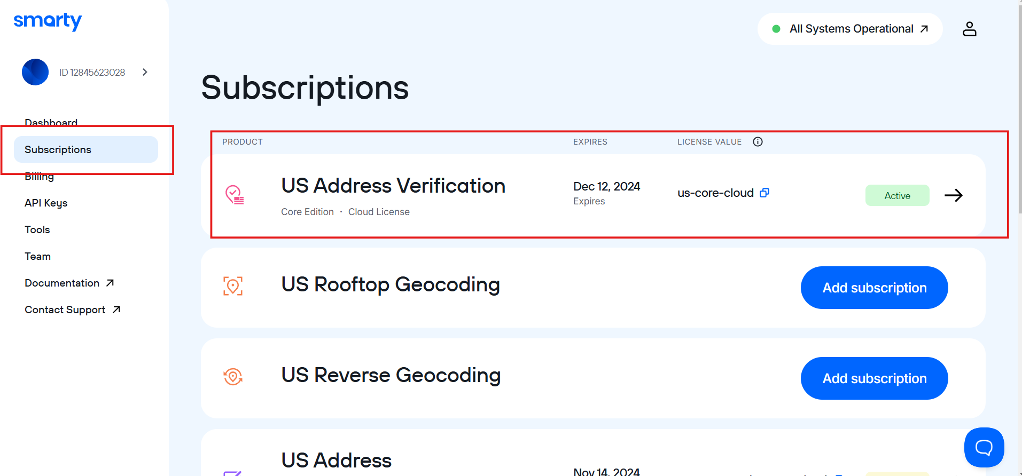The height and width of the screenshot is (476, 1022).
Task: Click the us-core-cloud license text
Action: pos(716,193)
